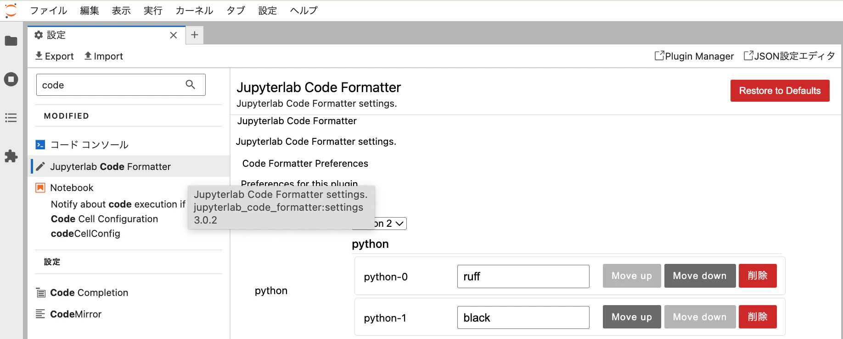Screen dimensions: 843x339
Task: Click the pencil icon beside Jupyterlab Code Formatter
Action: pyautogui.click(x=40, y=166)
